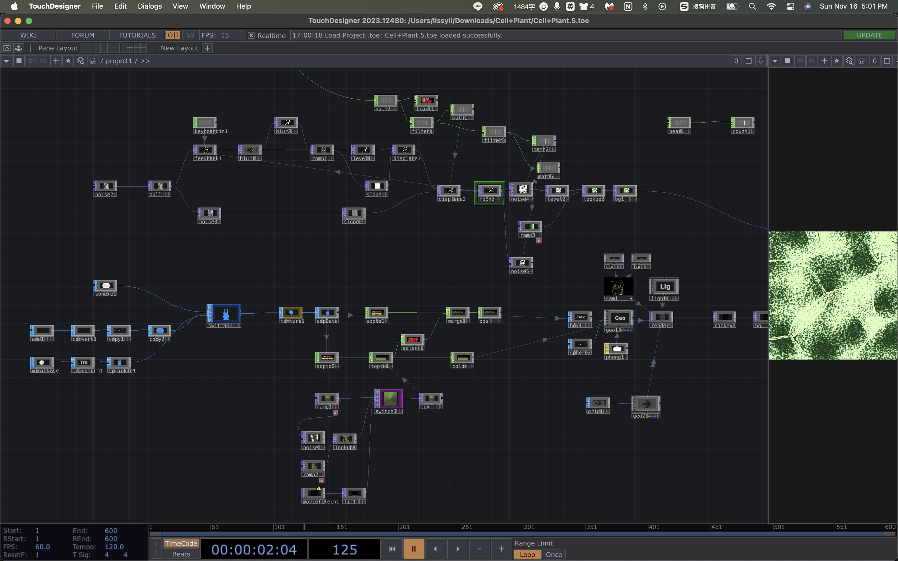Select the four-pane grid layout icon
The image size is (898, 561).
(140, 48)
